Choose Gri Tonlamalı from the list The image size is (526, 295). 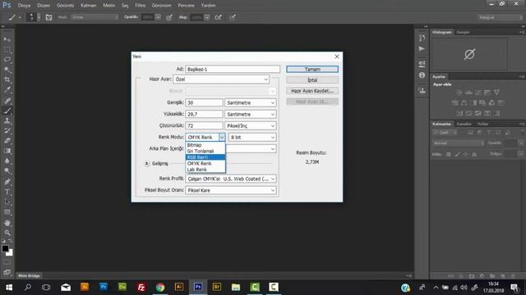click(x=205, y=151)
